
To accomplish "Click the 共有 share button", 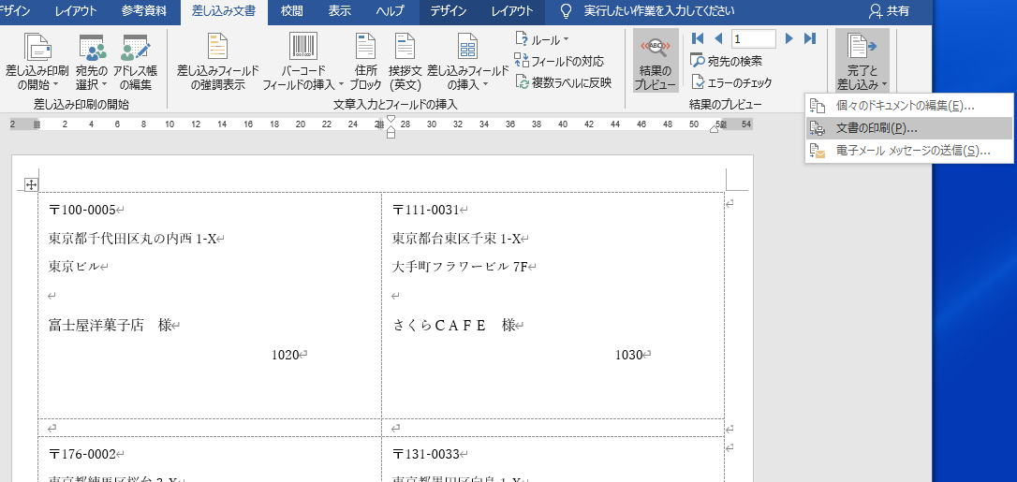I will 890,11.
